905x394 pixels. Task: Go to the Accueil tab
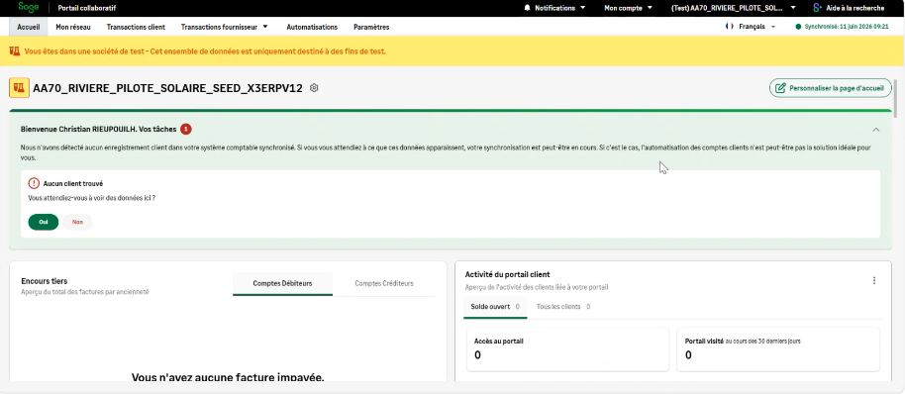pos(29,27)
